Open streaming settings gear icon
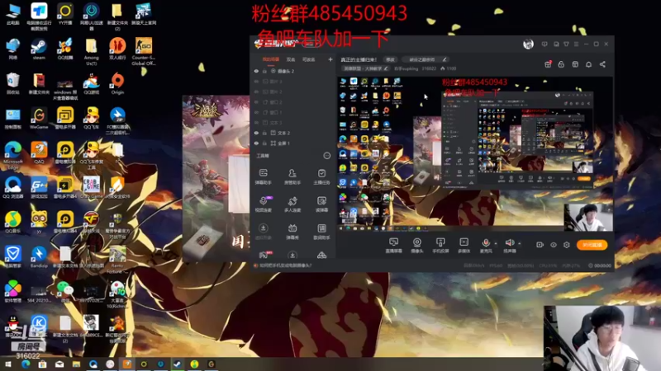 click(567, 245)
